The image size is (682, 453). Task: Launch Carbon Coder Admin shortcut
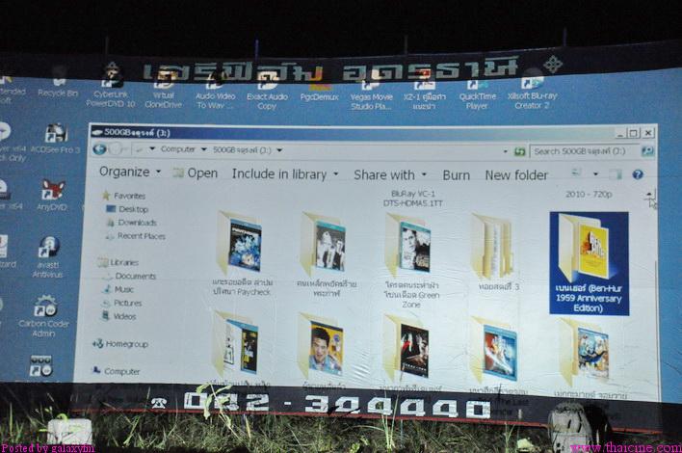43,316
